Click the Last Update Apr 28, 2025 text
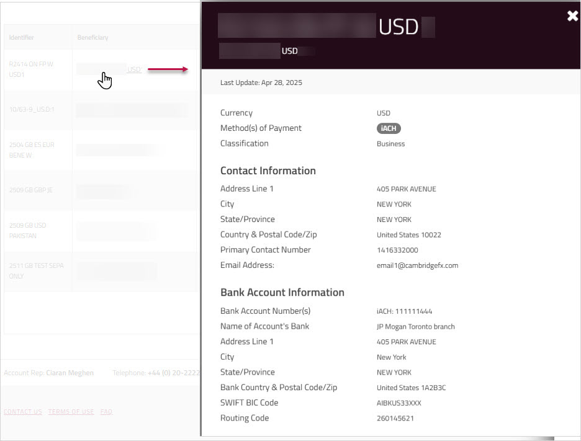 (261, 82)
